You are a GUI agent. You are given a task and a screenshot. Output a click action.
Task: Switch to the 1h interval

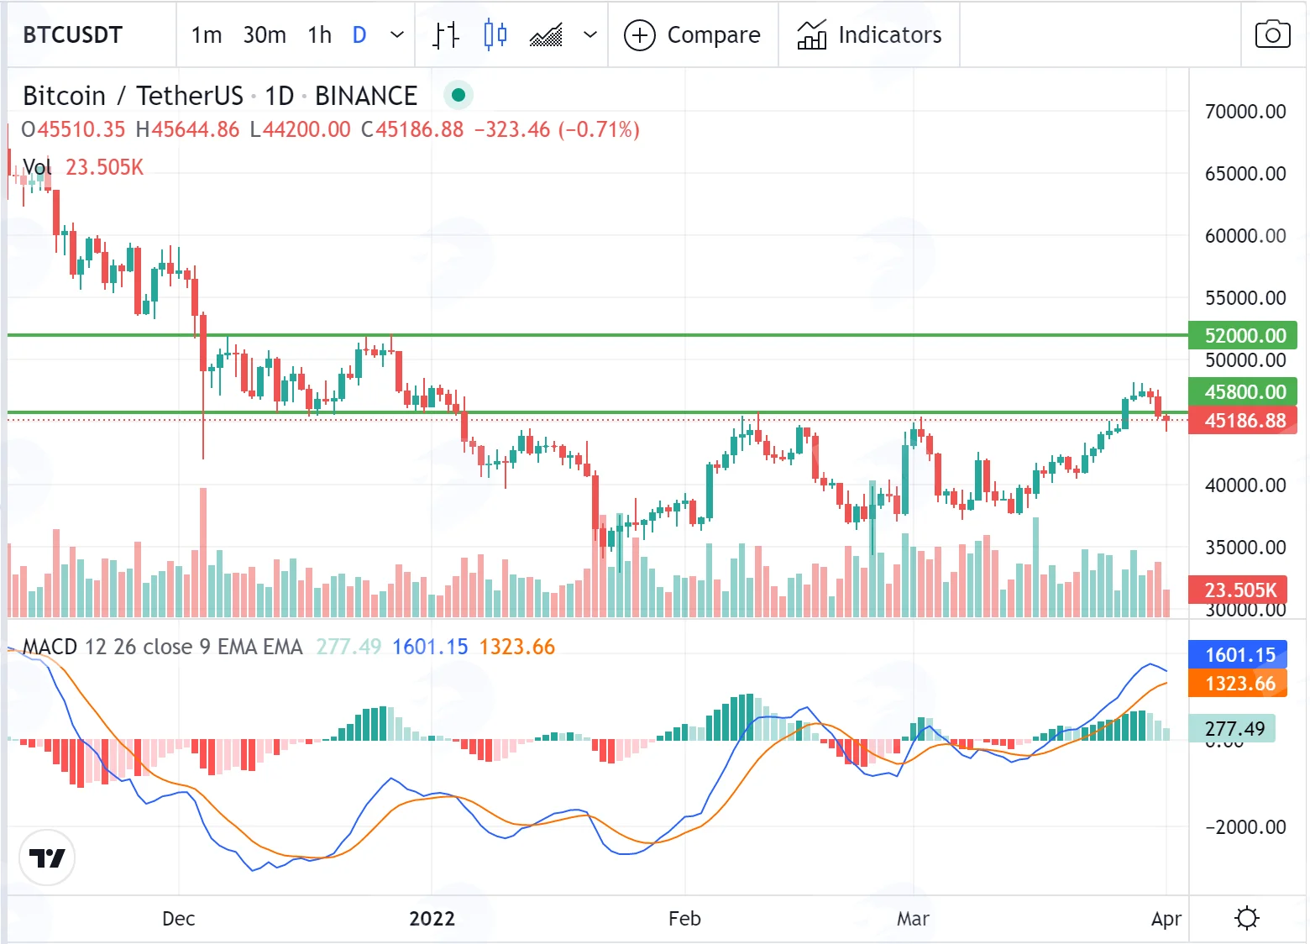pos(319,34)
